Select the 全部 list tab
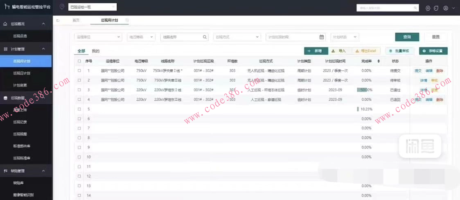The height and width of the screenshot is (200, 460). tap(81, 51)
